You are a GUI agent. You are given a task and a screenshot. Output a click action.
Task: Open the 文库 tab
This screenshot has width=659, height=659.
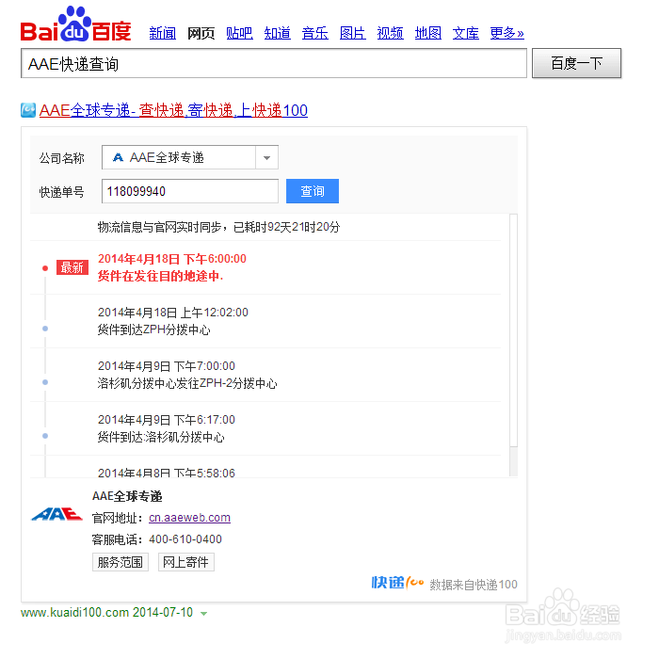pos(466,33)
